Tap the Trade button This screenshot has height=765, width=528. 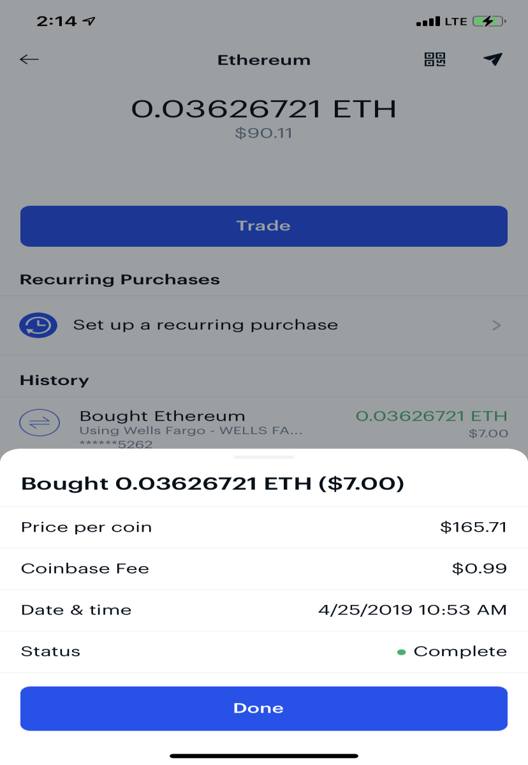(x=264, y=226)
